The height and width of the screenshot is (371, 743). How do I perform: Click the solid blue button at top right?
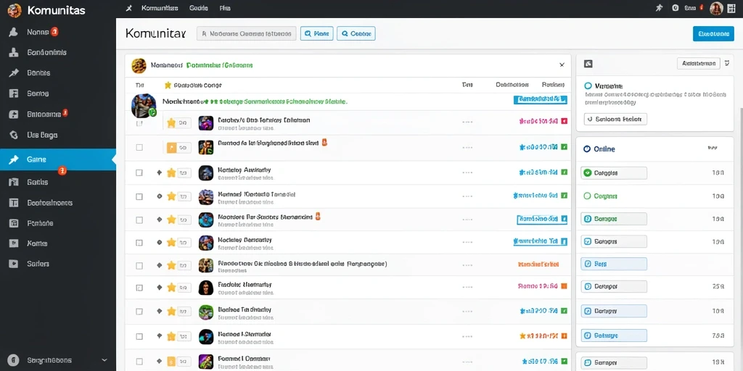(713, 33)
